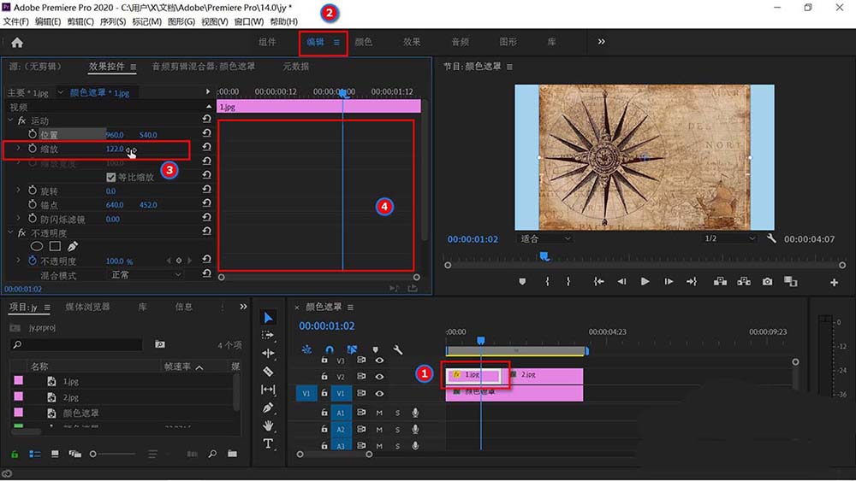
Task: Toggle the timeline Snap magnet icon
Action: 330,349
